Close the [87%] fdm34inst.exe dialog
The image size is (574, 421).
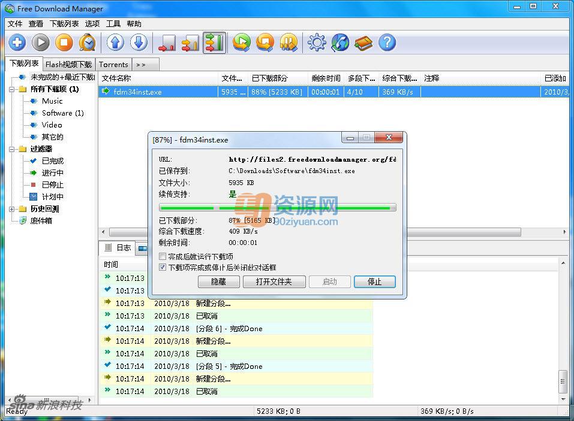389,137
